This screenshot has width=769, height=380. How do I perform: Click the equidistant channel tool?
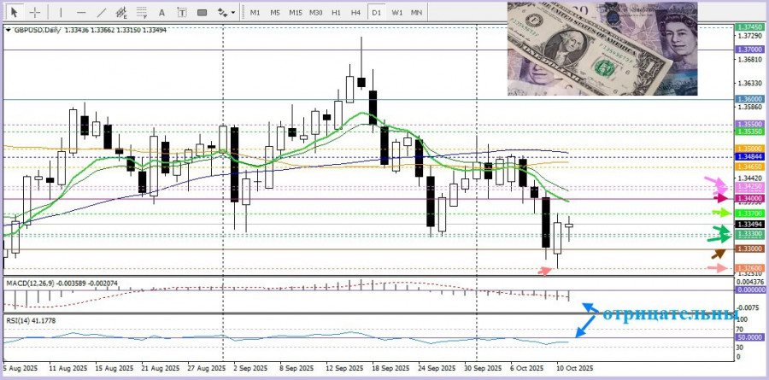pos(124,13)
